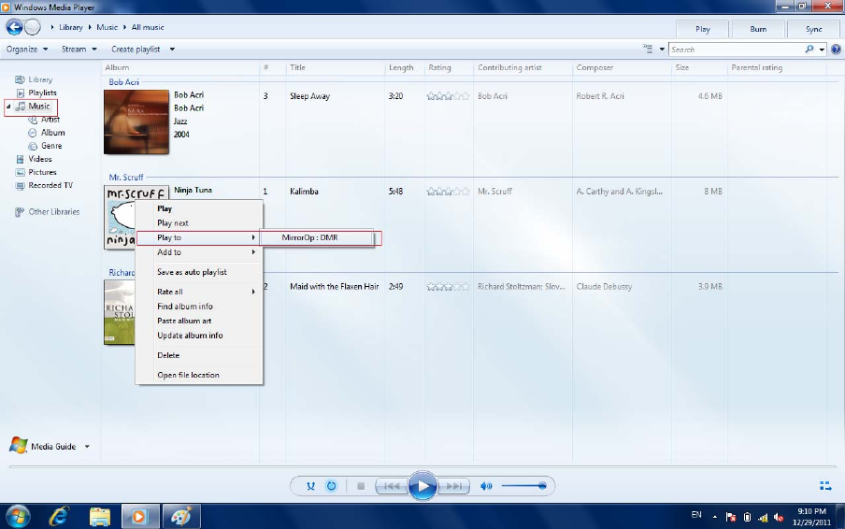Open Paint from the taskbar
The height and width of the screenshot is (529, 845).
pyautogui.click(x=181, y=517)
